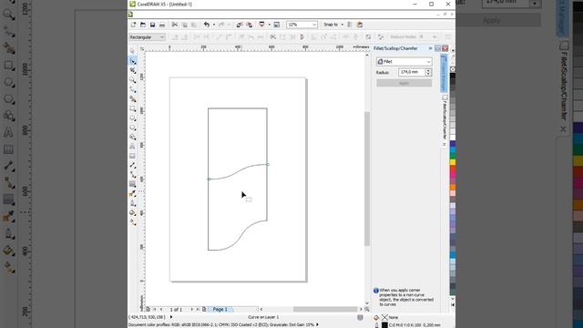Open the zoom level dropdown
The image size is (583, 328).
tap(314, 25)
